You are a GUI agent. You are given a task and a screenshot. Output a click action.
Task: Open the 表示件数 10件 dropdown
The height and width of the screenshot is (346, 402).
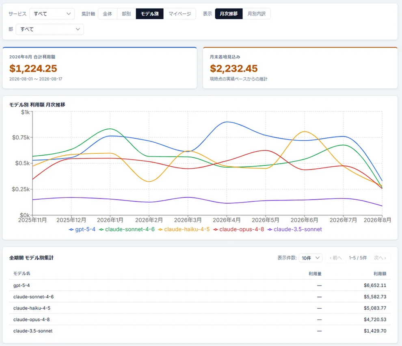coord(311,258)
